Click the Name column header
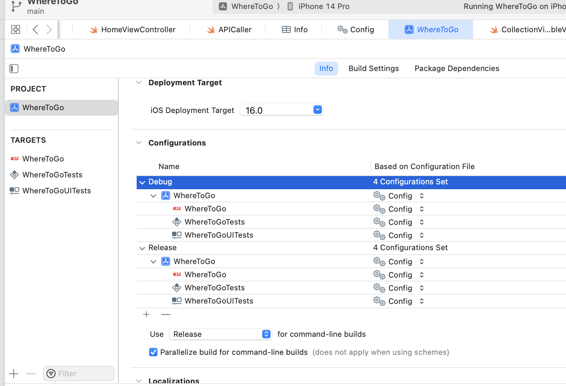This screenshot has height=386, width=566. [x=169, y=166]
